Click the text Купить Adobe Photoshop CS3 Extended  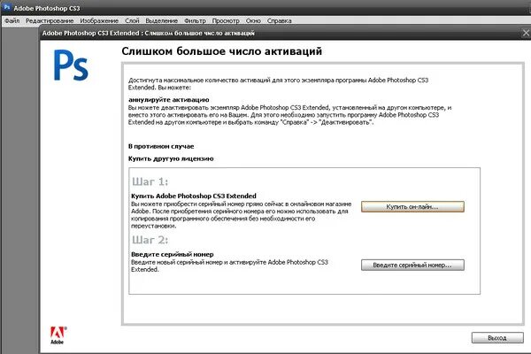click(194, 196)
